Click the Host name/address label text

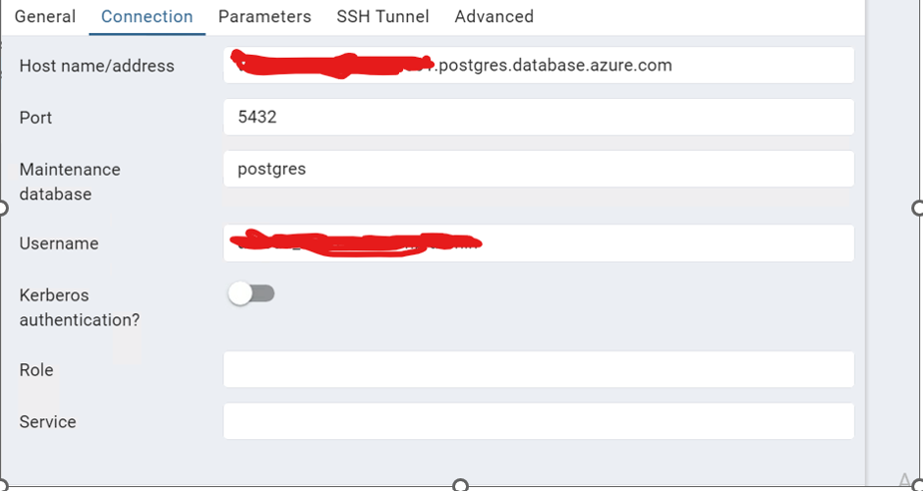pos(97,66)
